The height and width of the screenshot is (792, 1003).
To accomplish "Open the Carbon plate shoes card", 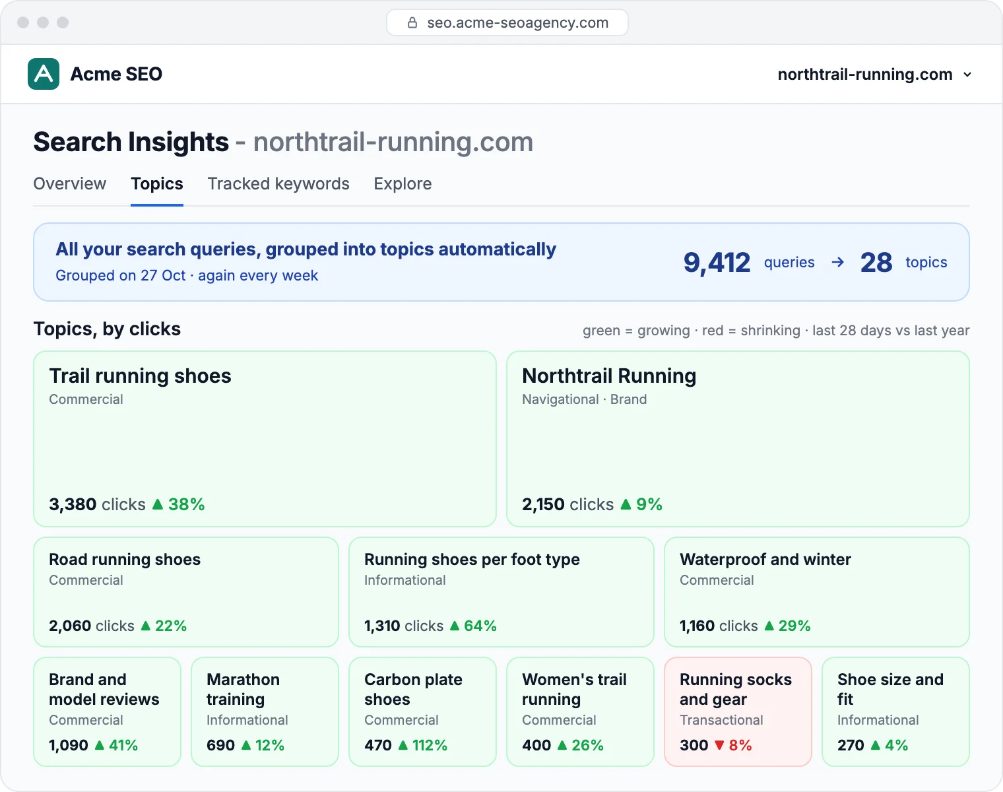I will click(422, 711).
